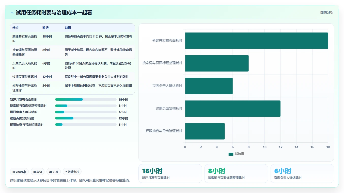This screenshot has height=193, width=344.
Task: Click the page title 试用任务耗时要与治理成本一起看
Action: pyautogui.click(x=54, y=13)
